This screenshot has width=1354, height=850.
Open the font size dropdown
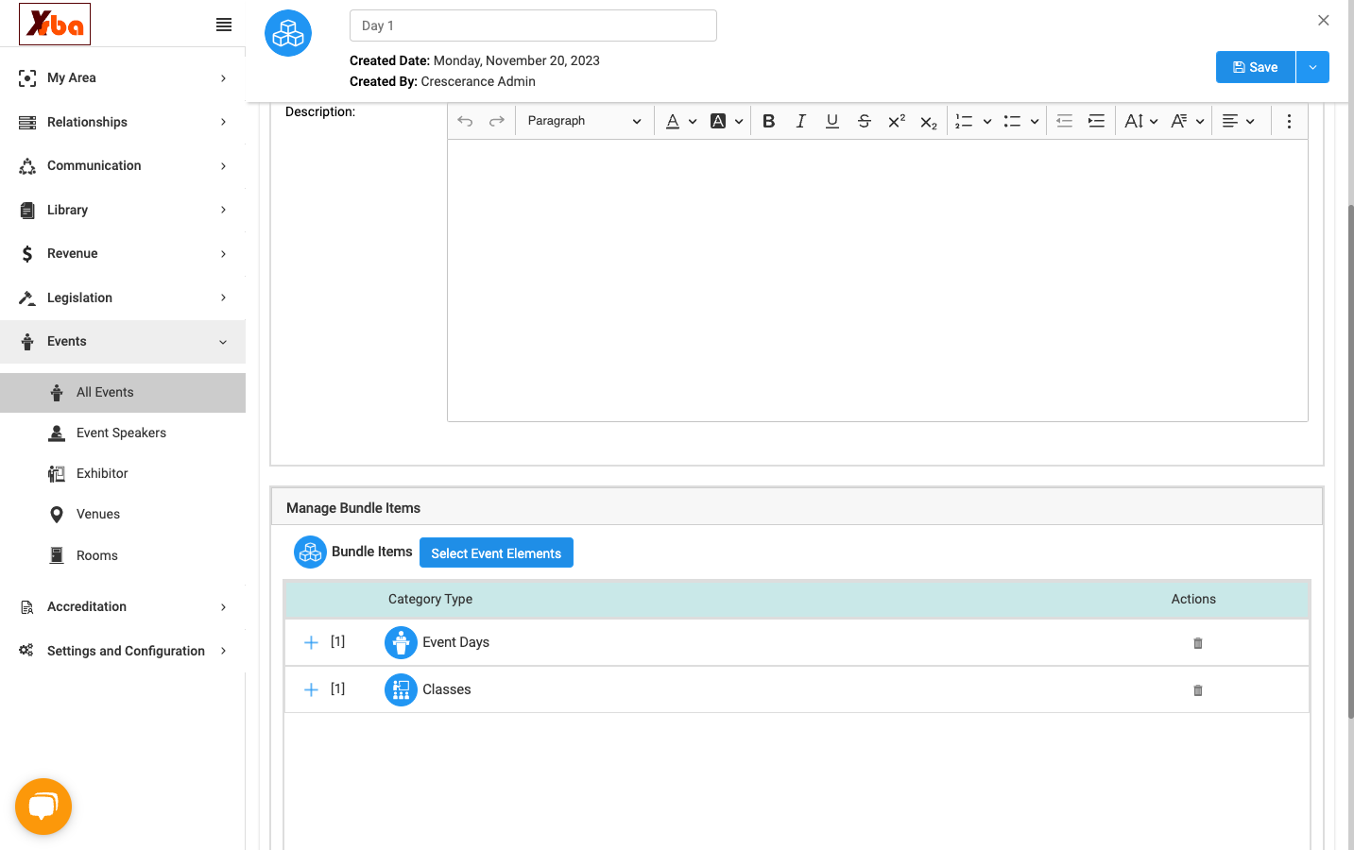[x=1141, y=121]
